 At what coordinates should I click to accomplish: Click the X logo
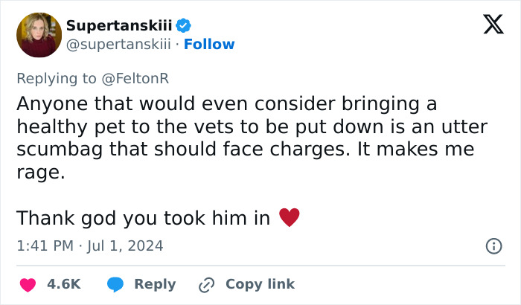pyautogui.click(x=488, y=25)
